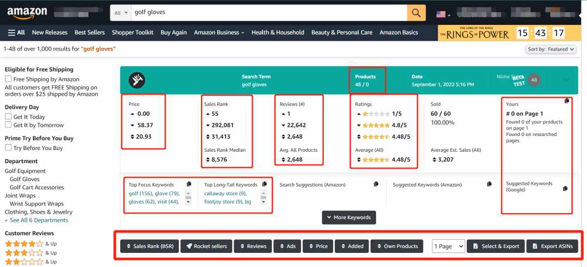This screenshot has height=267, width=587.
Task: Go to Best Sellers
Action: (90, 33)
